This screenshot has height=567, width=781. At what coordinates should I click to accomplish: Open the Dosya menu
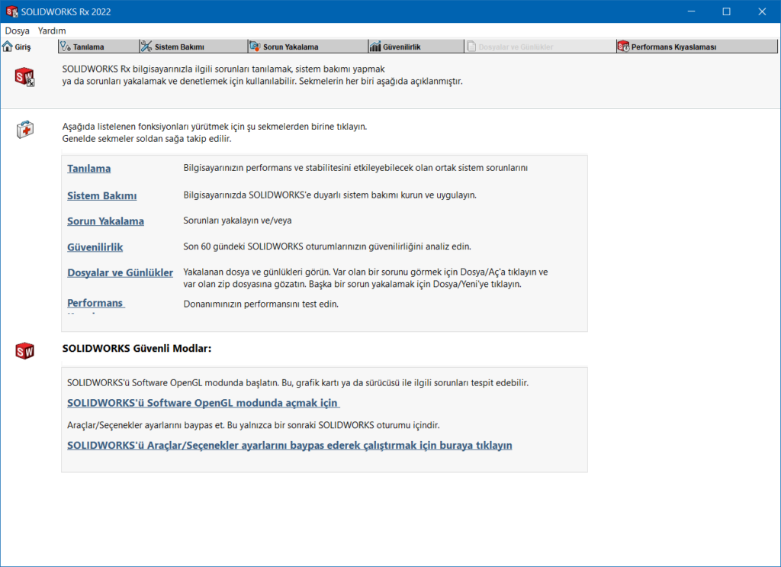click(x=17, y=30)
